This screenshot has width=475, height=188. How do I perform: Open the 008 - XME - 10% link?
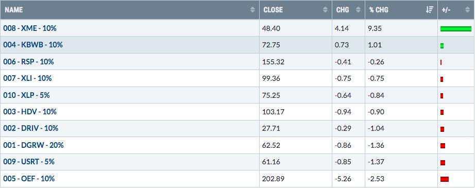(x=30, y=28)
